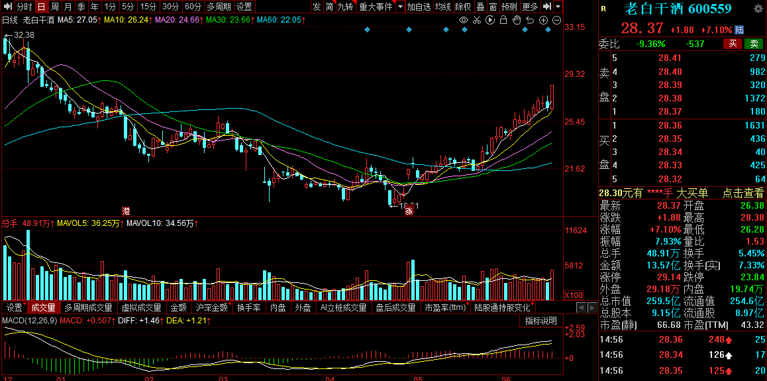The width and height of the screenshot is (767, 381).
Task: Click the jump-to-last arrow icon in top toolbar
Action: 548,7
